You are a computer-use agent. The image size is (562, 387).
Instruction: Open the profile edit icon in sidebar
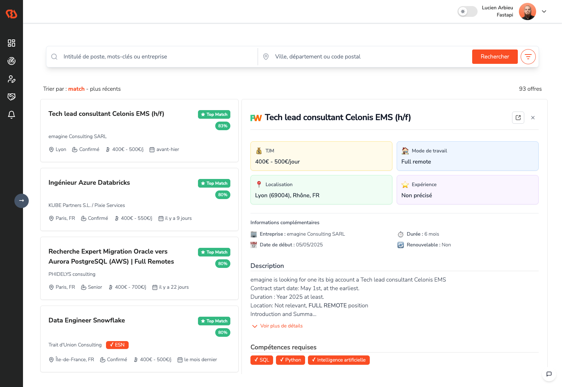[x=11, y=79]
